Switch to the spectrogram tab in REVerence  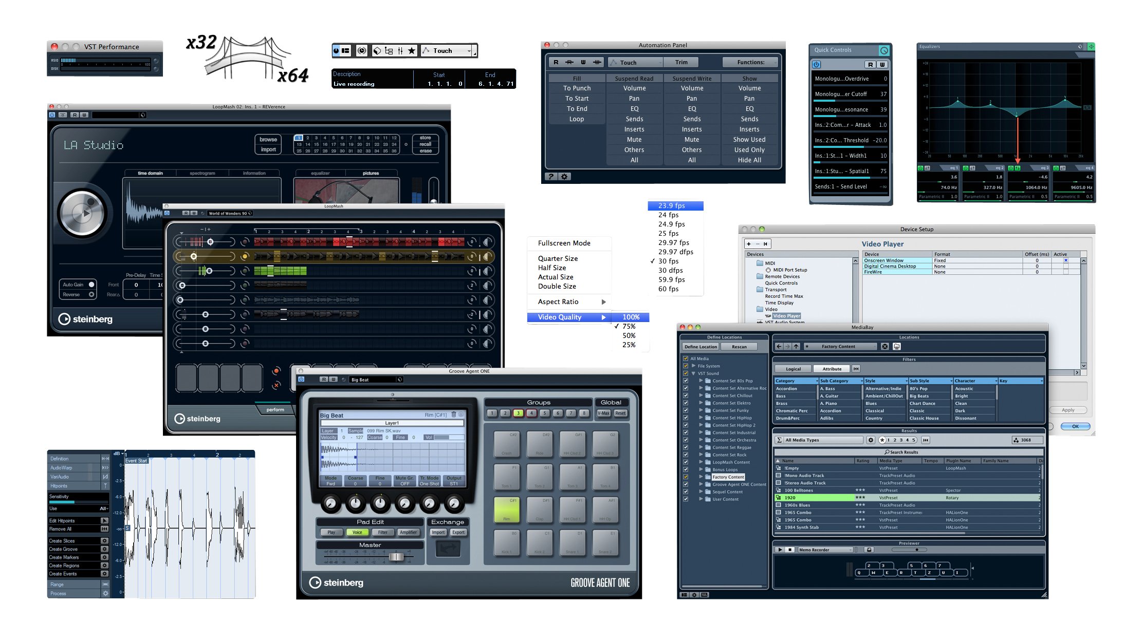click(x=202, y=174)
